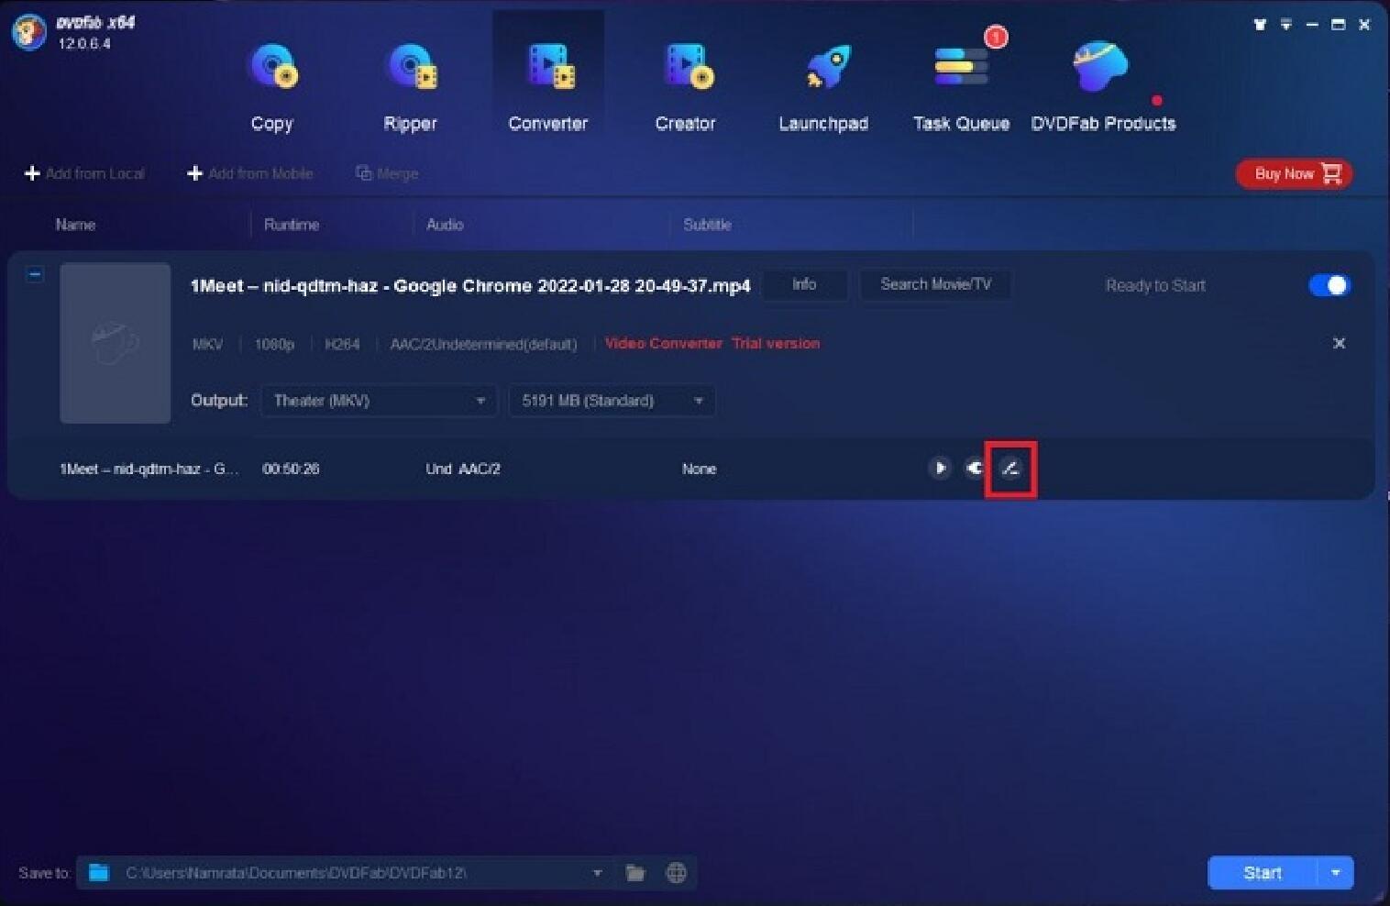Click the Video Converter Trial version text

(x=712, y=343)
